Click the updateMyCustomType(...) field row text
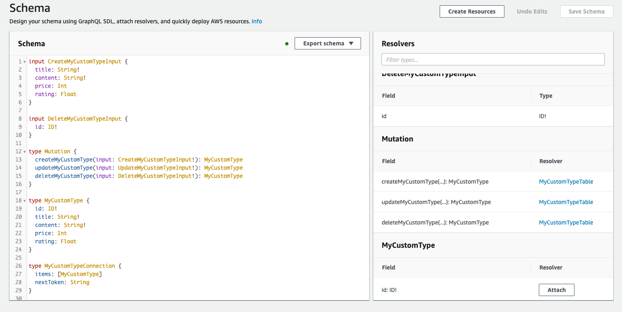The image size is (622, 312). tap(436, 202)
